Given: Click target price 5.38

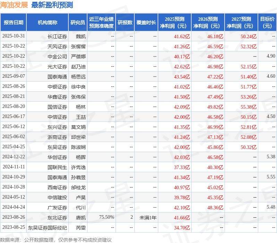Looking at the screenshot, I should (x=271, y=157).
